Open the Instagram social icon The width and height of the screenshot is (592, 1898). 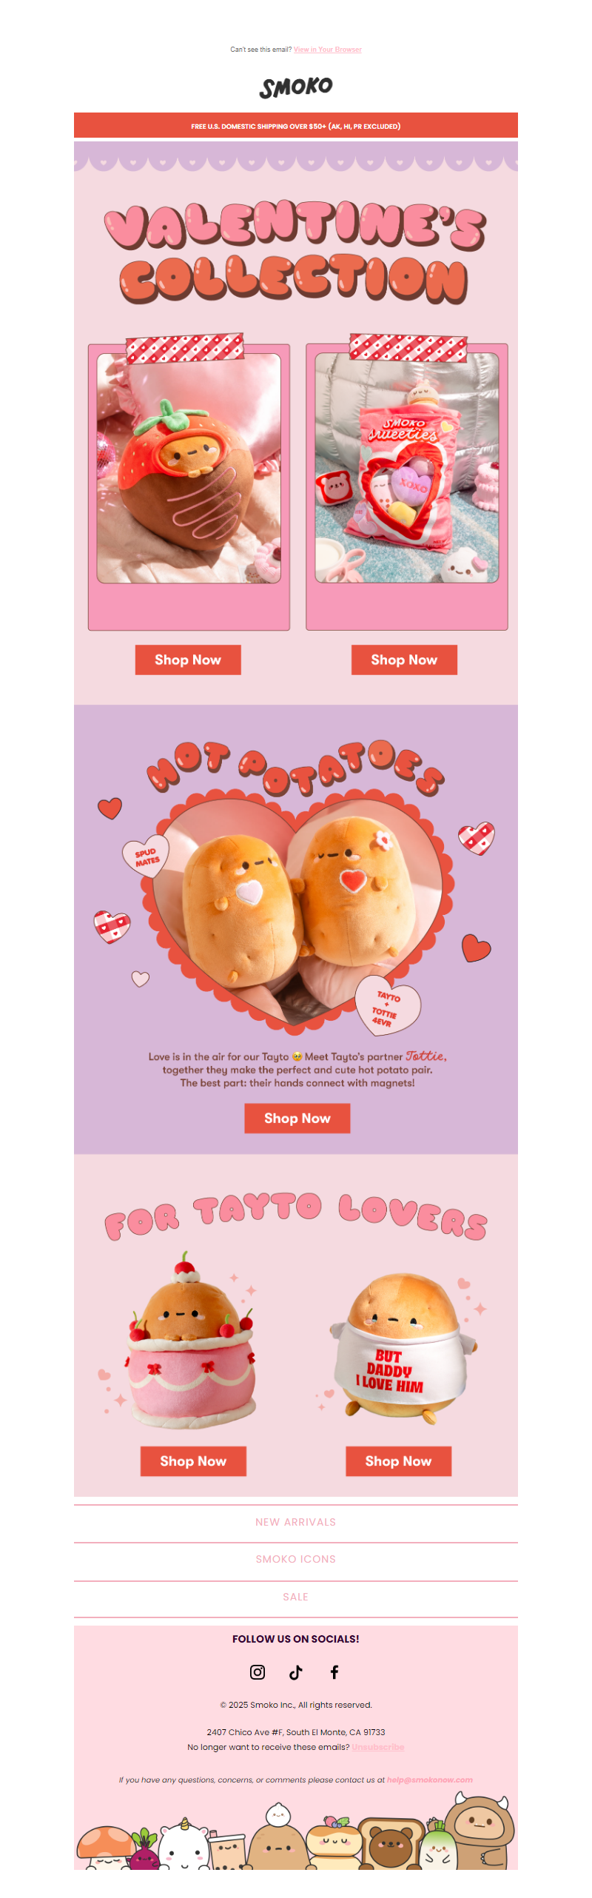click(258, 1671)
